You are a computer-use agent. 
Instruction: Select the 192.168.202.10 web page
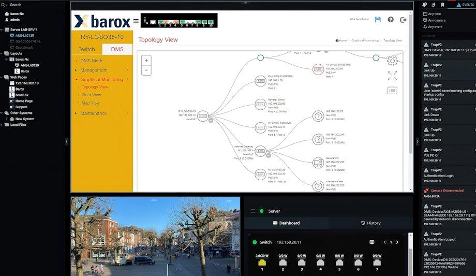click(x=24, y=83)
